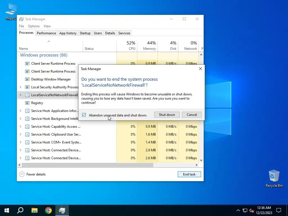Close the confirmation dialog with X
This screenshot has height=216, width=288.
click(x=200, y=69)
